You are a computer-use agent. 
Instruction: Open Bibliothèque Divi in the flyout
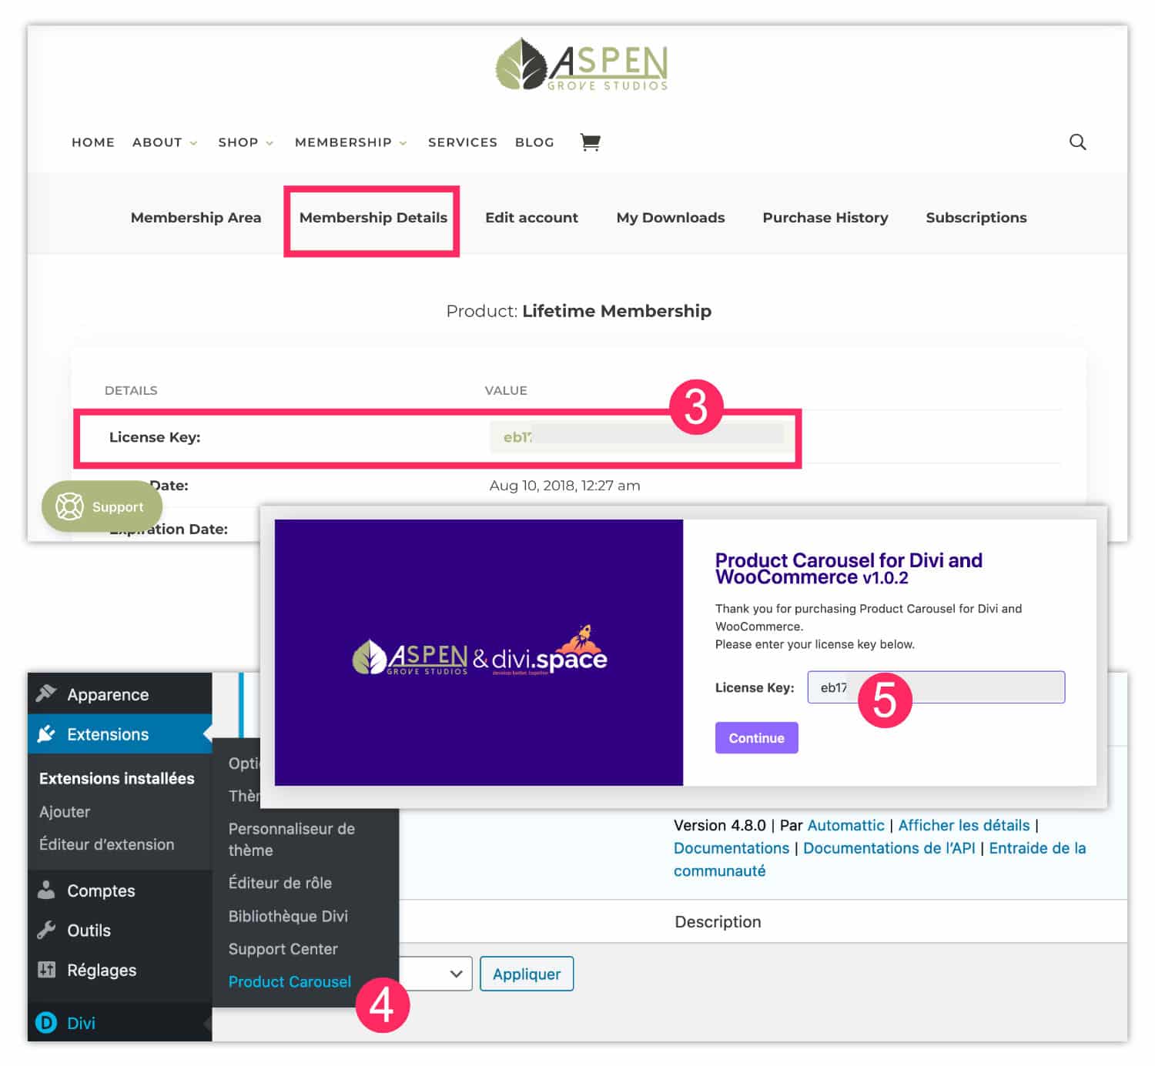tap(288, 916)
